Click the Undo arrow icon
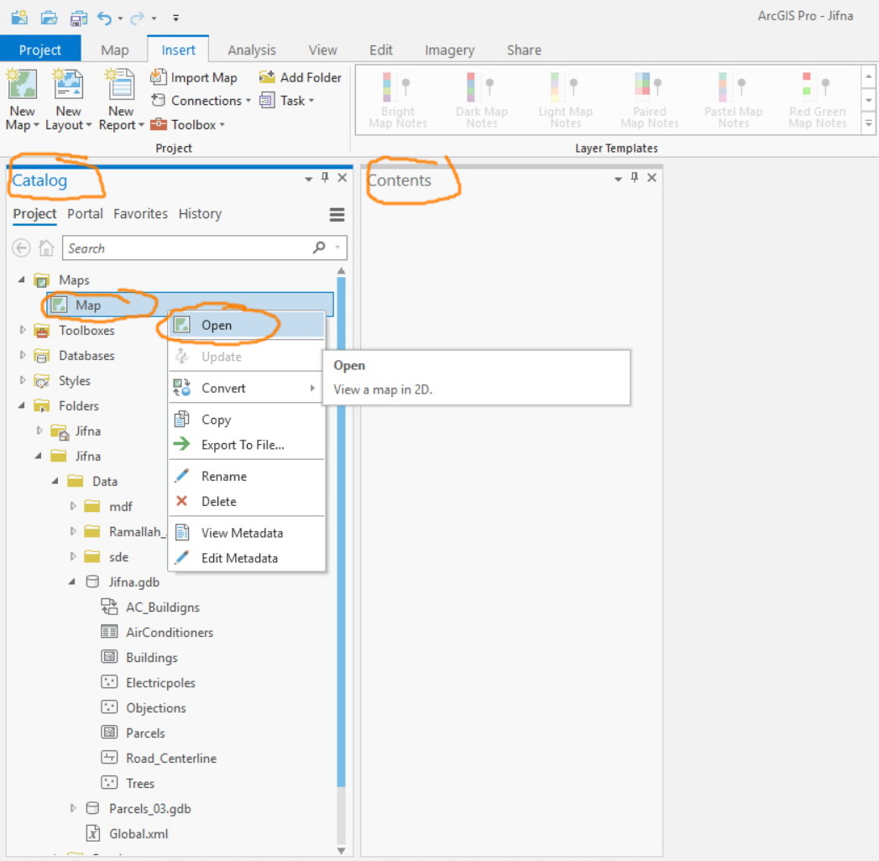Viewport: 879px width, 861px height. tap(104, 18)
